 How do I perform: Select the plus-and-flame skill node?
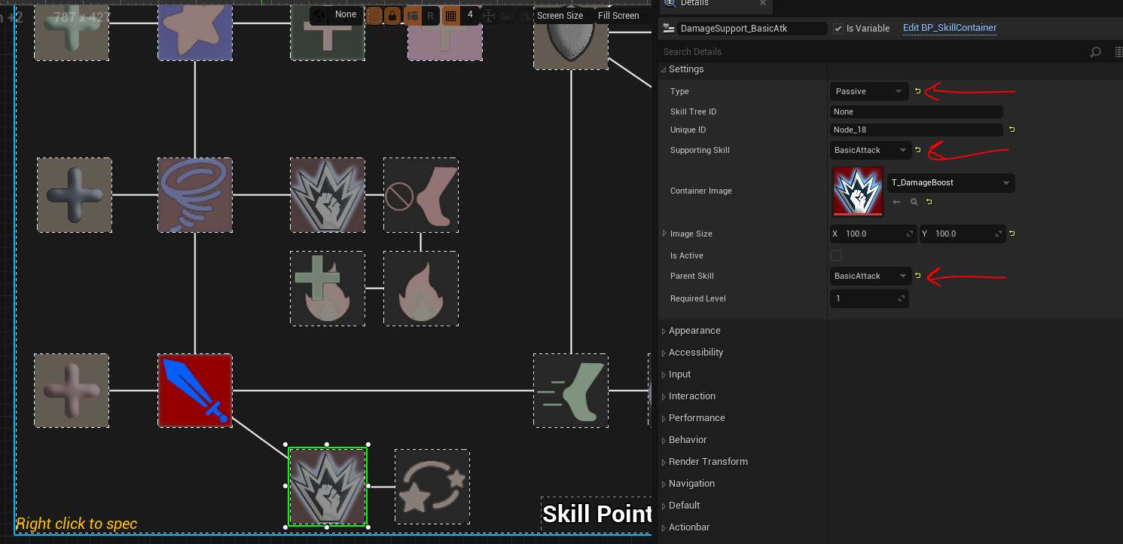coord(328,289)
